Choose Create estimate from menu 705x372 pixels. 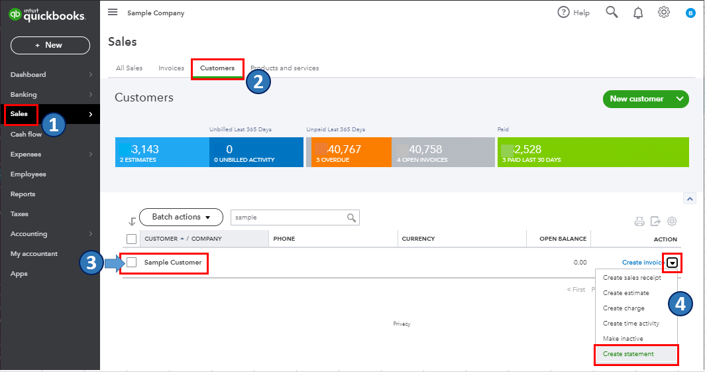point(626,293)
